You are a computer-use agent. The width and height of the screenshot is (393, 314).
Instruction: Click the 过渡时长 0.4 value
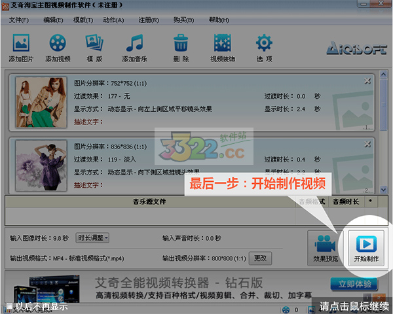point(301,160)
